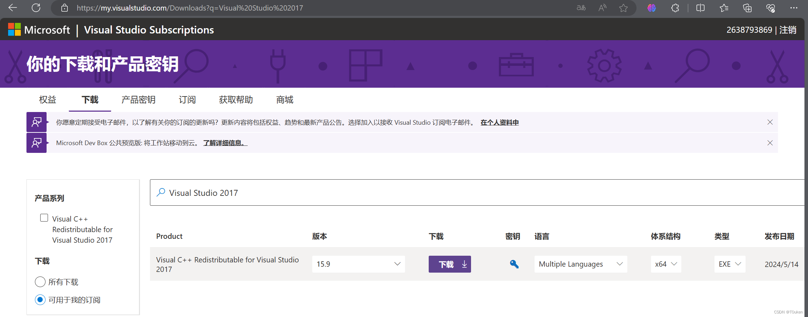Screen dimensions: 808x317
Task: Click the 类型 column header
Action: pyautogui.click(x=722, y=236)
